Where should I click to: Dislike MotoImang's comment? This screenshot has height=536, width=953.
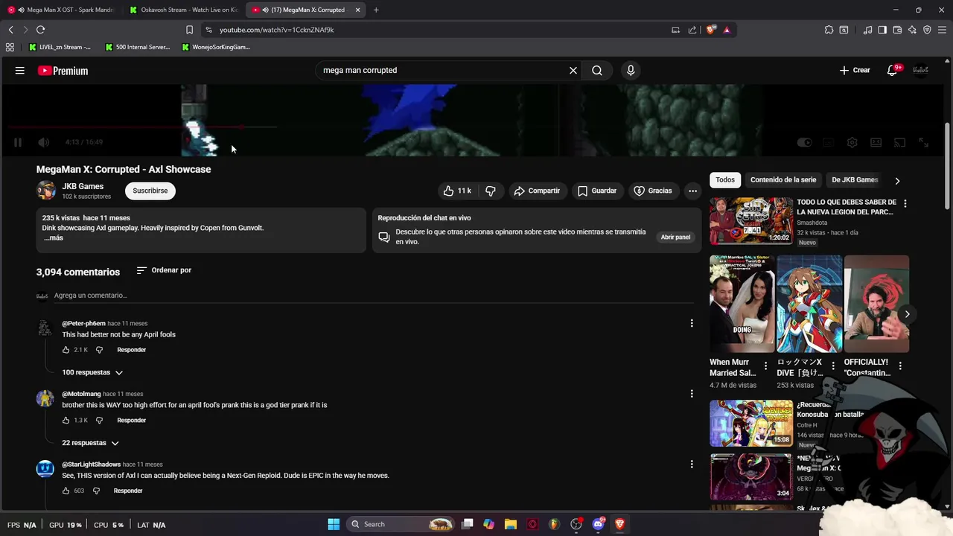click(99, 421)
